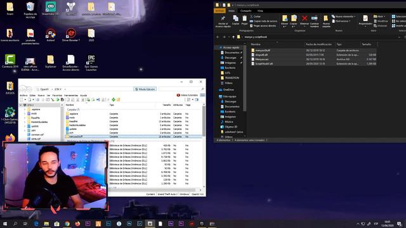Viewport: 406px width, 228px height.
Task: Expand the update folder in OpenIV tree
Action: 25,126
